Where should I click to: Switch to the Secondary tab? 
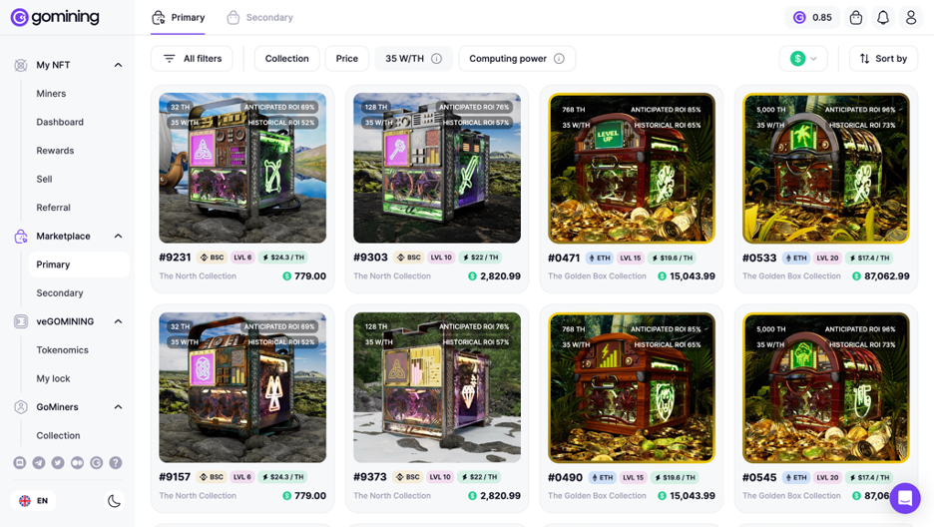[x=259, y=18]
